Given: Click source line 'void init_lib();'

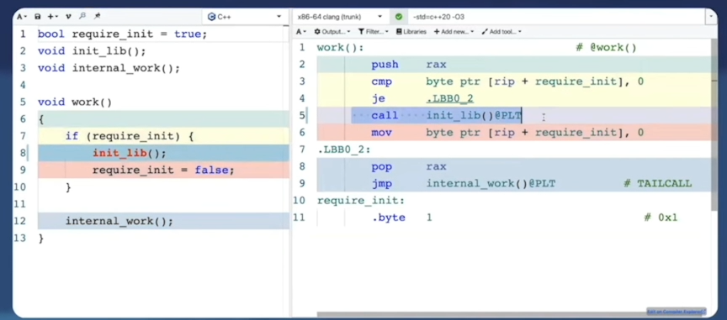Looking at the screenshot, I should tap(92, 51).
